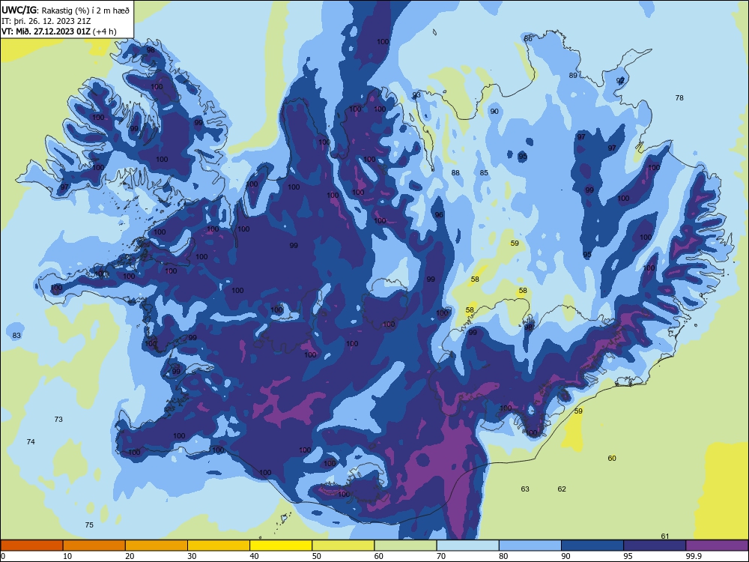Click the humidity value '75' on the map
The width and height of the screenshot is (749, 562).
point(89,525)
